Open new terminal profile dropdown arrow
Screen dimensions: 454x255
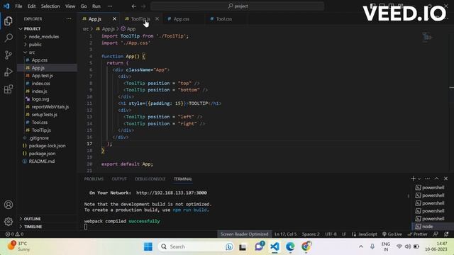click(419, 178)
